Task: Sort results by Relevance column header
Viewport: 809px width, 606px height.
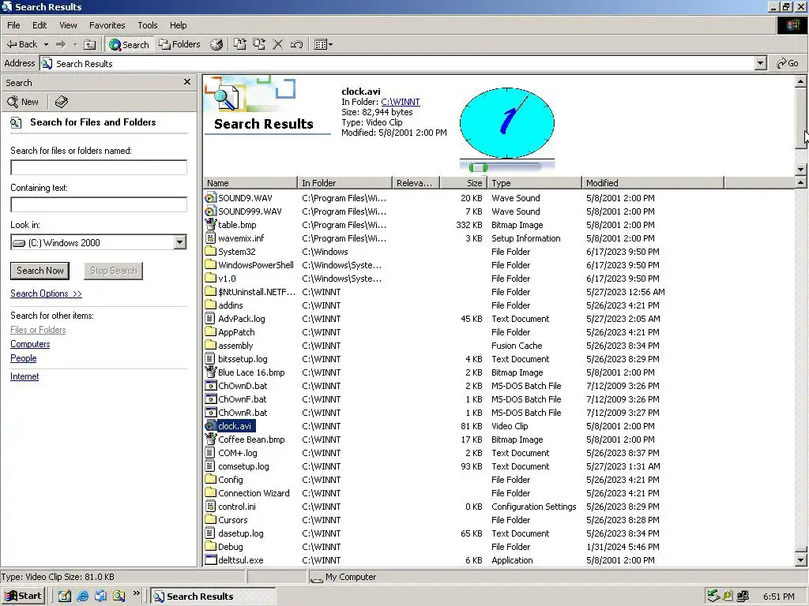Action: click(x=416, y=183)
